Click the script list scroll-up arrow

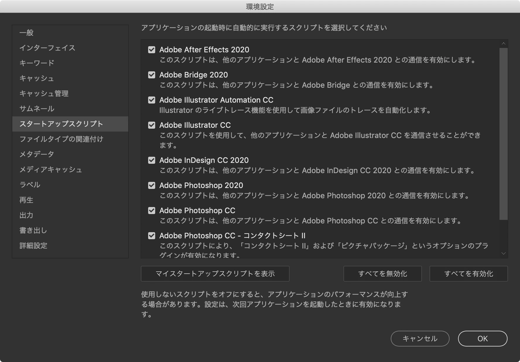504,44
